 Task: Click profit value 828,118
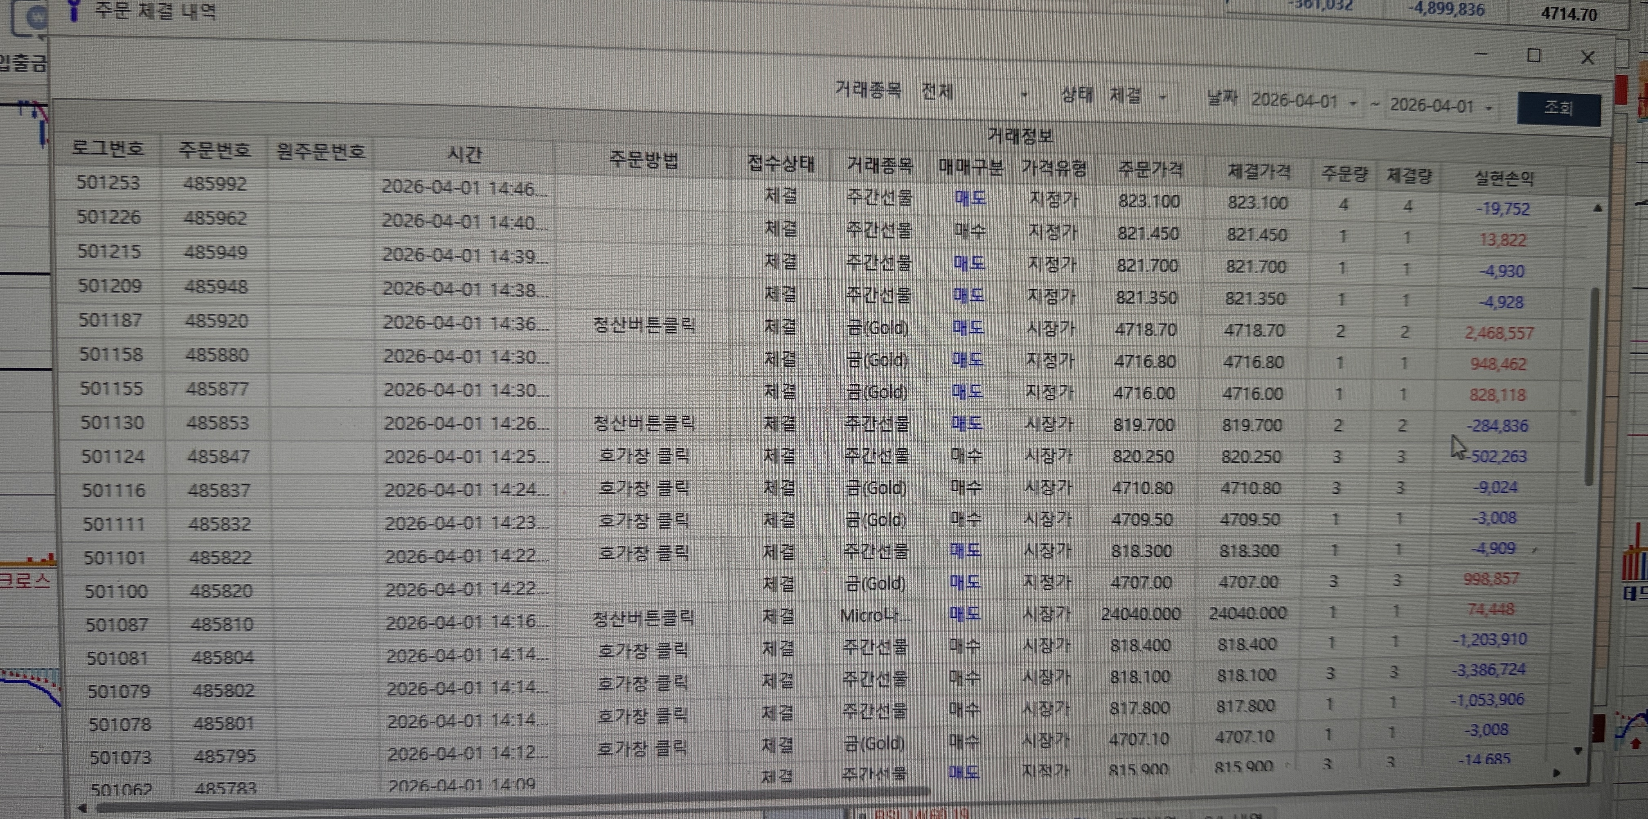click(x=1497, y=395)
